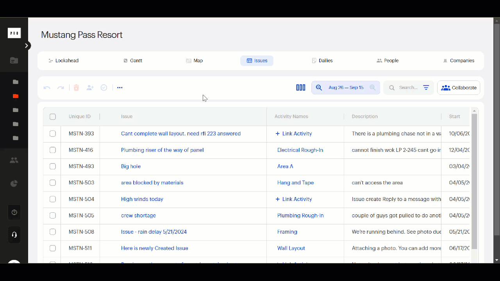Click the assign person icon
This screenshot has width=500, height=281.
[90, 88]
